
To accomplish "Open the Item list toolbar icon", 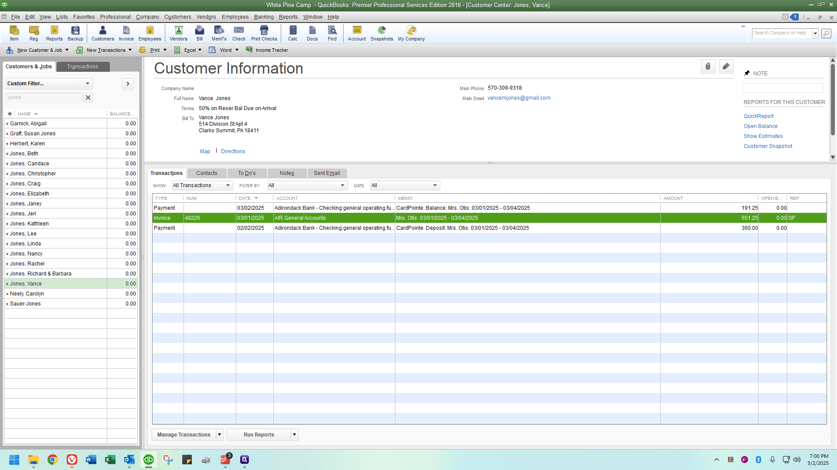I will [14, 33].
